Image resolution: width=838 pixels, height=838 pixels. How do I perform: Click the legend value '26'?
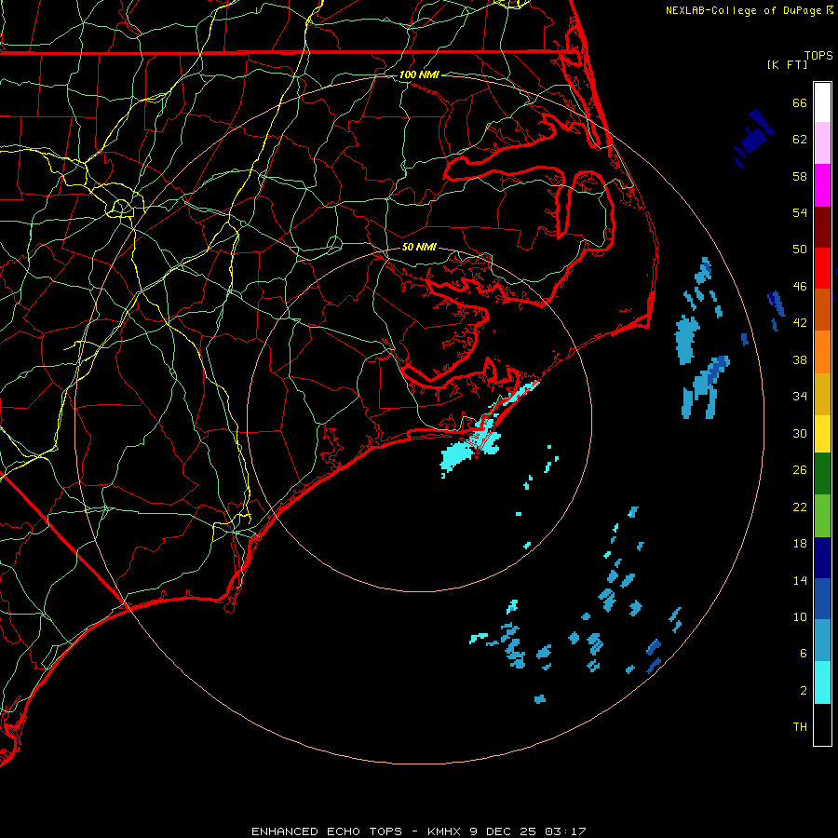pyautogui.click(x=800, y=470)
